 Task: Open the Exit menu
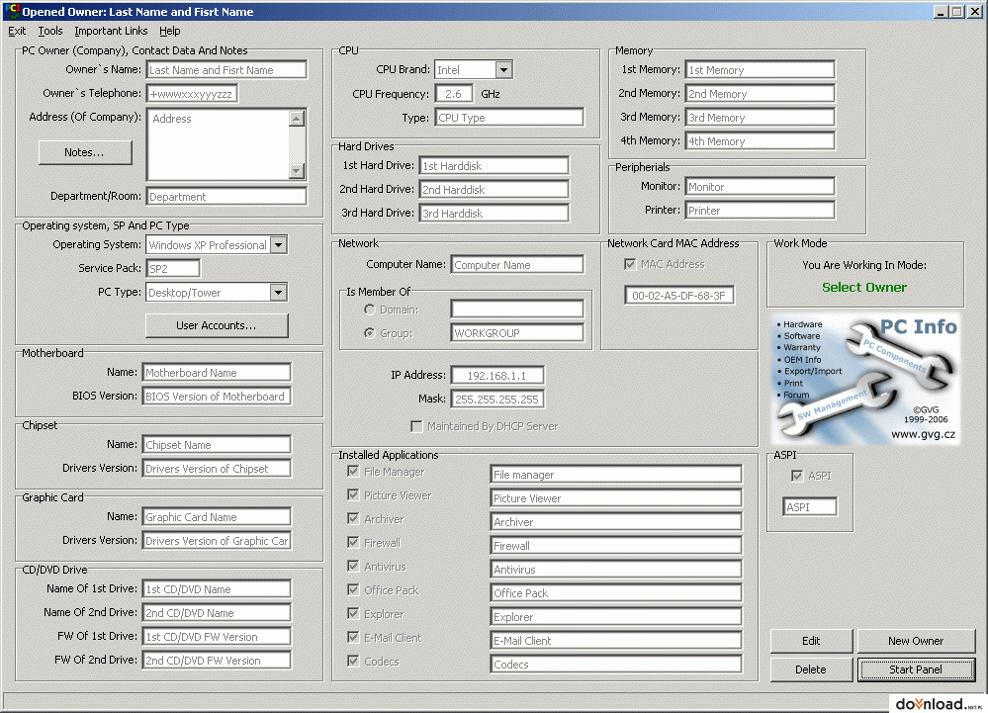[x=17, y=31]
